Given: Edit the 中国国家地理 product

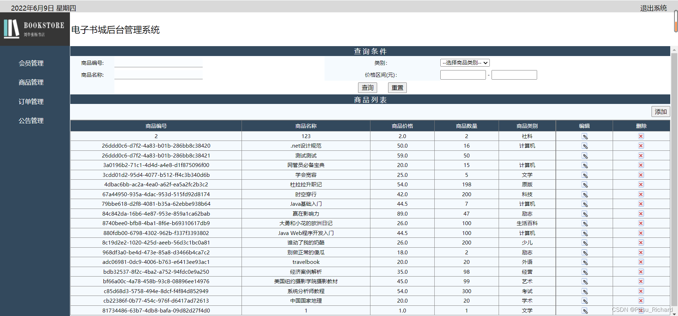Looking at the screenshot, I should 585,301.
